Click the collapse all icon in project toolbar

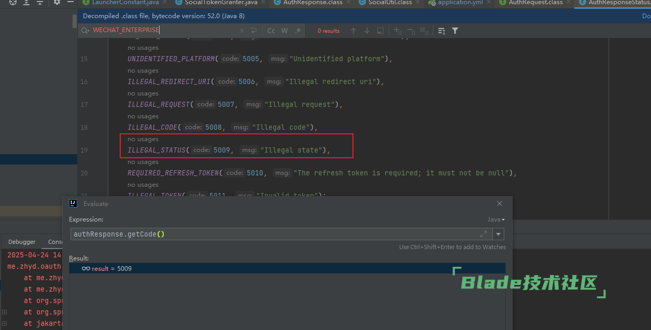(40, 3)
